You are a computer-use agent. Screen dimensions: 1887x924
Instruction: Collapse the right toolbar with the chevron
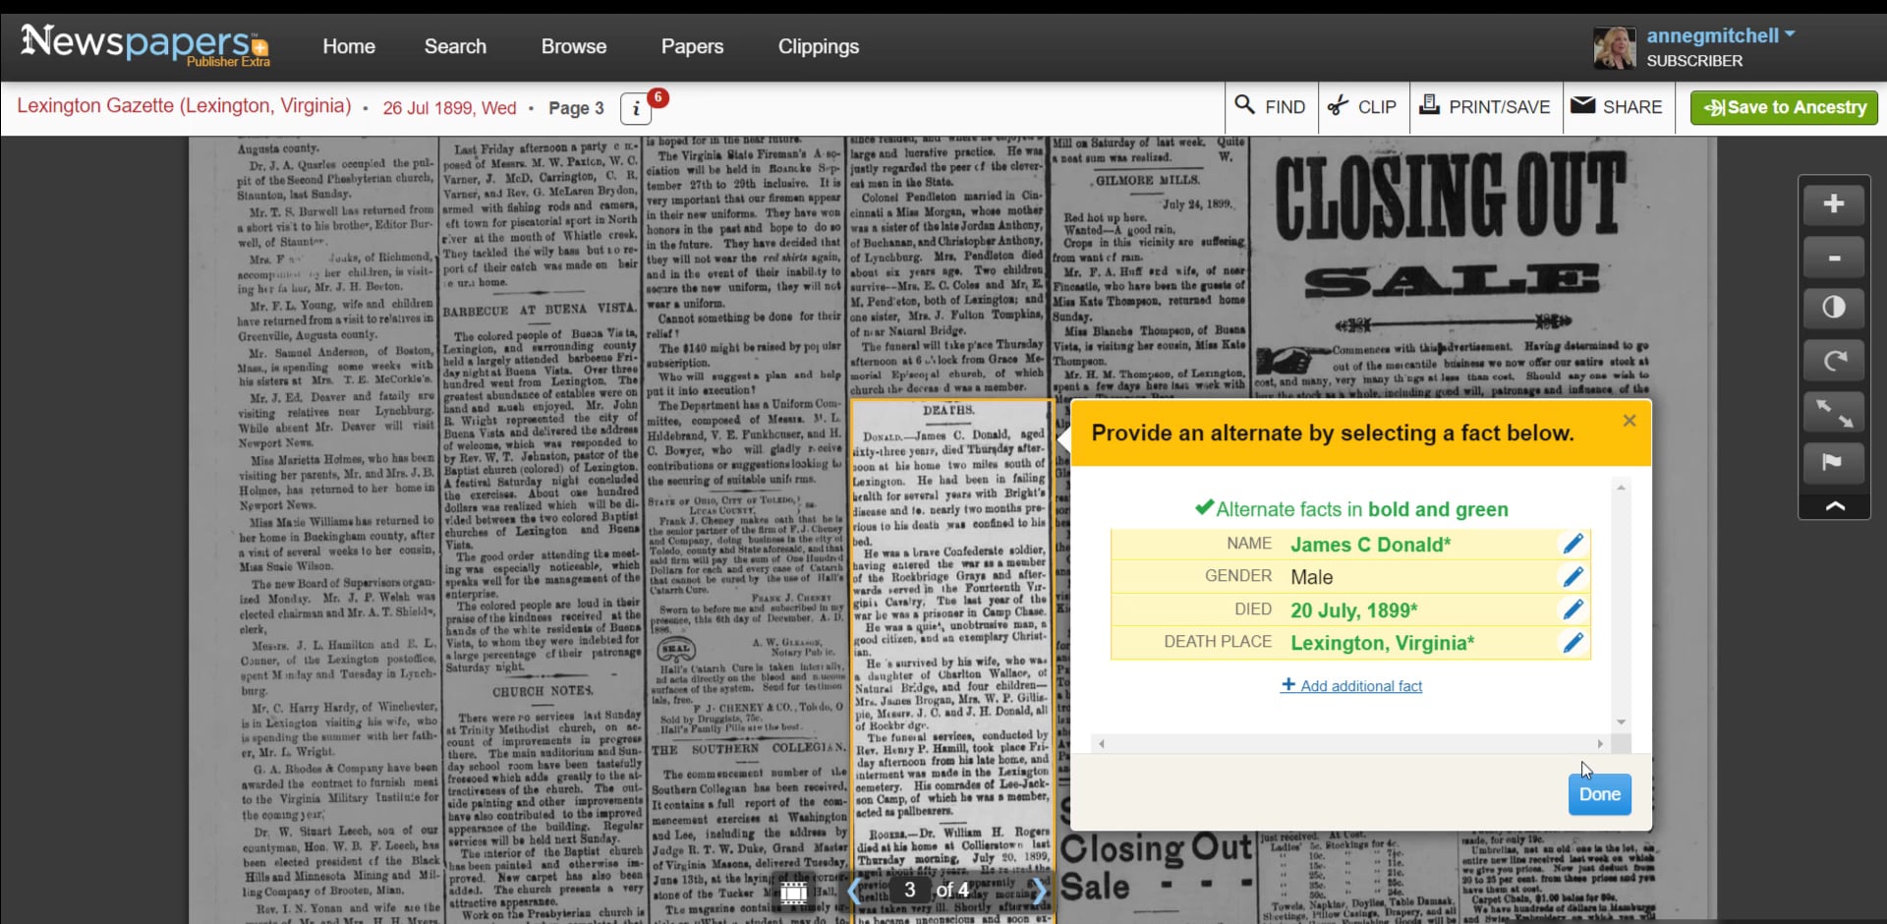(1834, 507)
